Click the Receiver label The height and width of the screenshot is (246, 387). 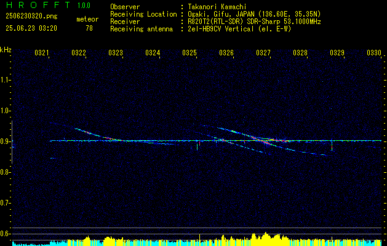125,22
